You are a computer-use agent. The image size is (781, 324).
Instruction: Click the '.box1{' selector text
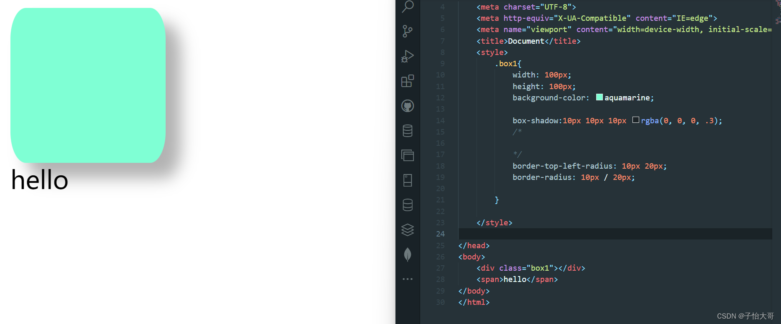point(508,64)
